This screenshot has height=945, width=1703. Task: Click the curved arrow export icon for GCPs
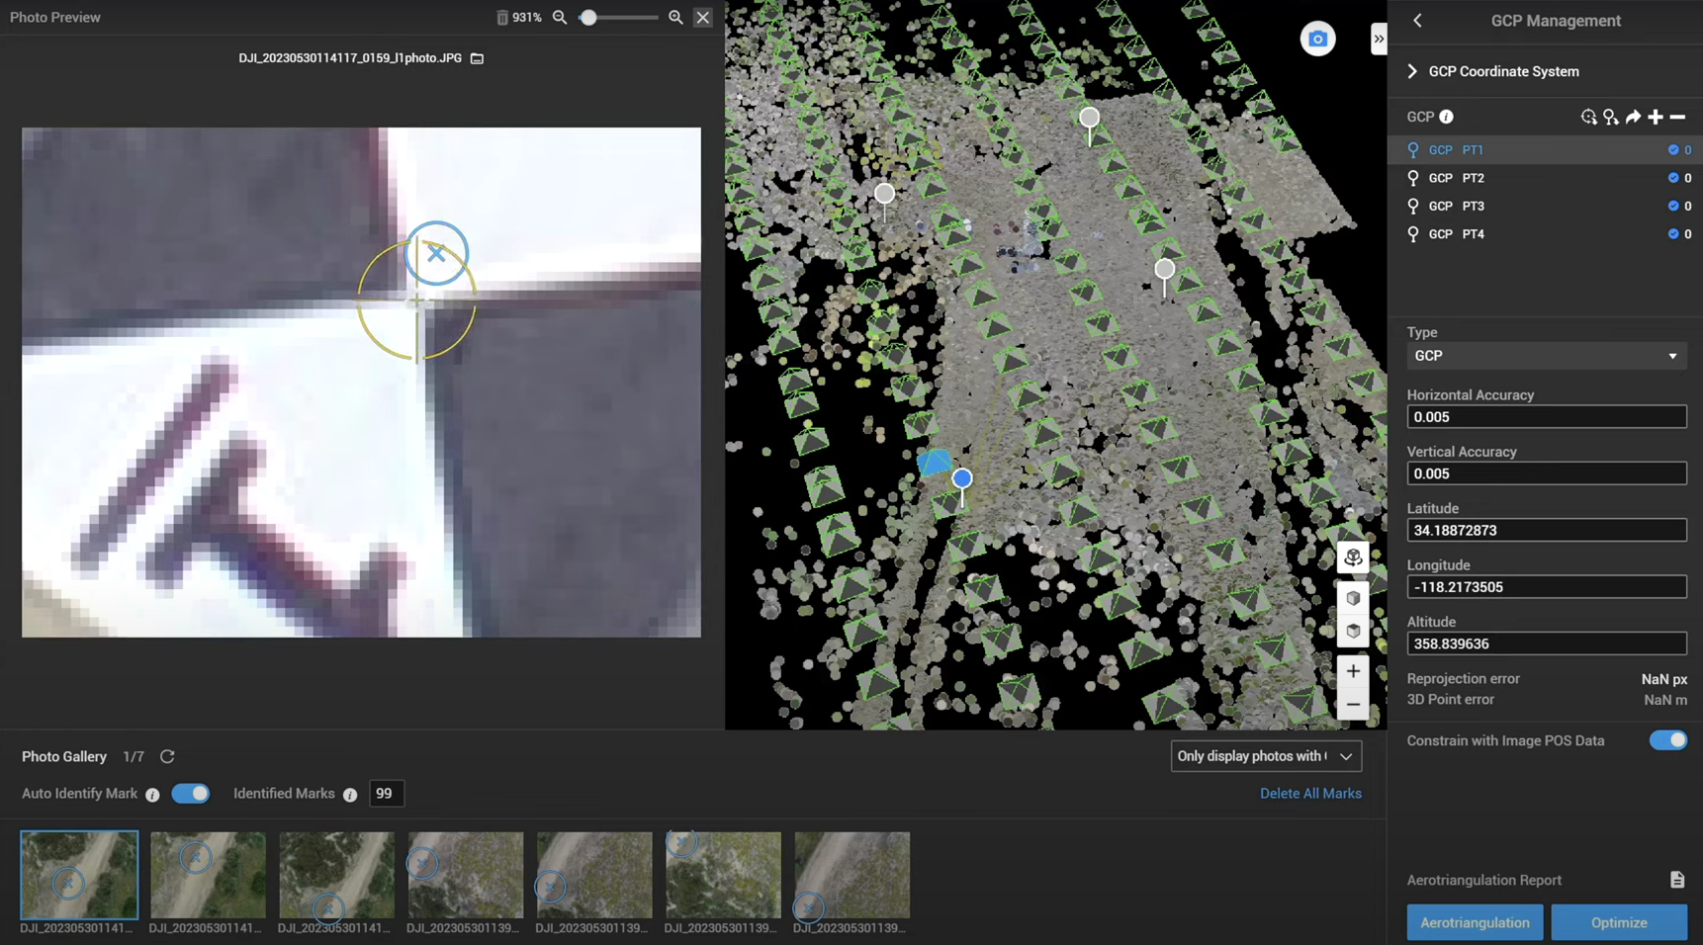(x=1633, y=117)
